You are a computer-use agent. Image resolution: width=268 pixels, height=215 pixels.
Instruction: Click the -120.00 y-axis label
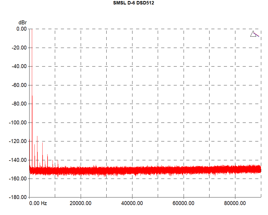[18, 141]
